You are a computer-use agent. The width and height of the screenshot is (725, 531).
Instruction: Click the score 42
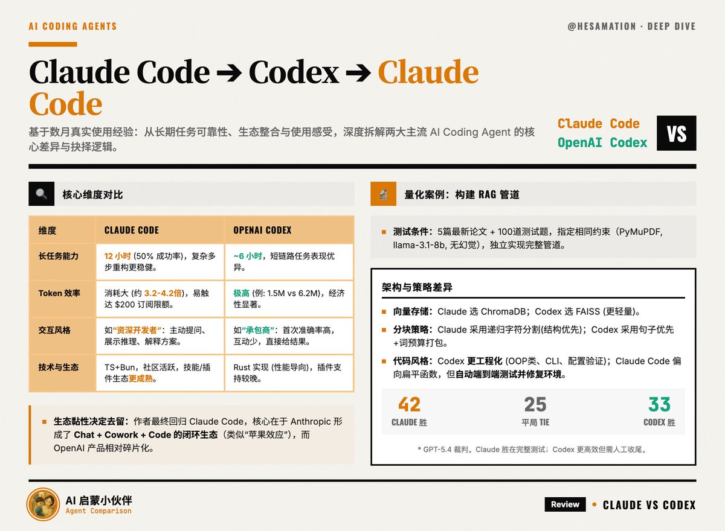point(409,404)
